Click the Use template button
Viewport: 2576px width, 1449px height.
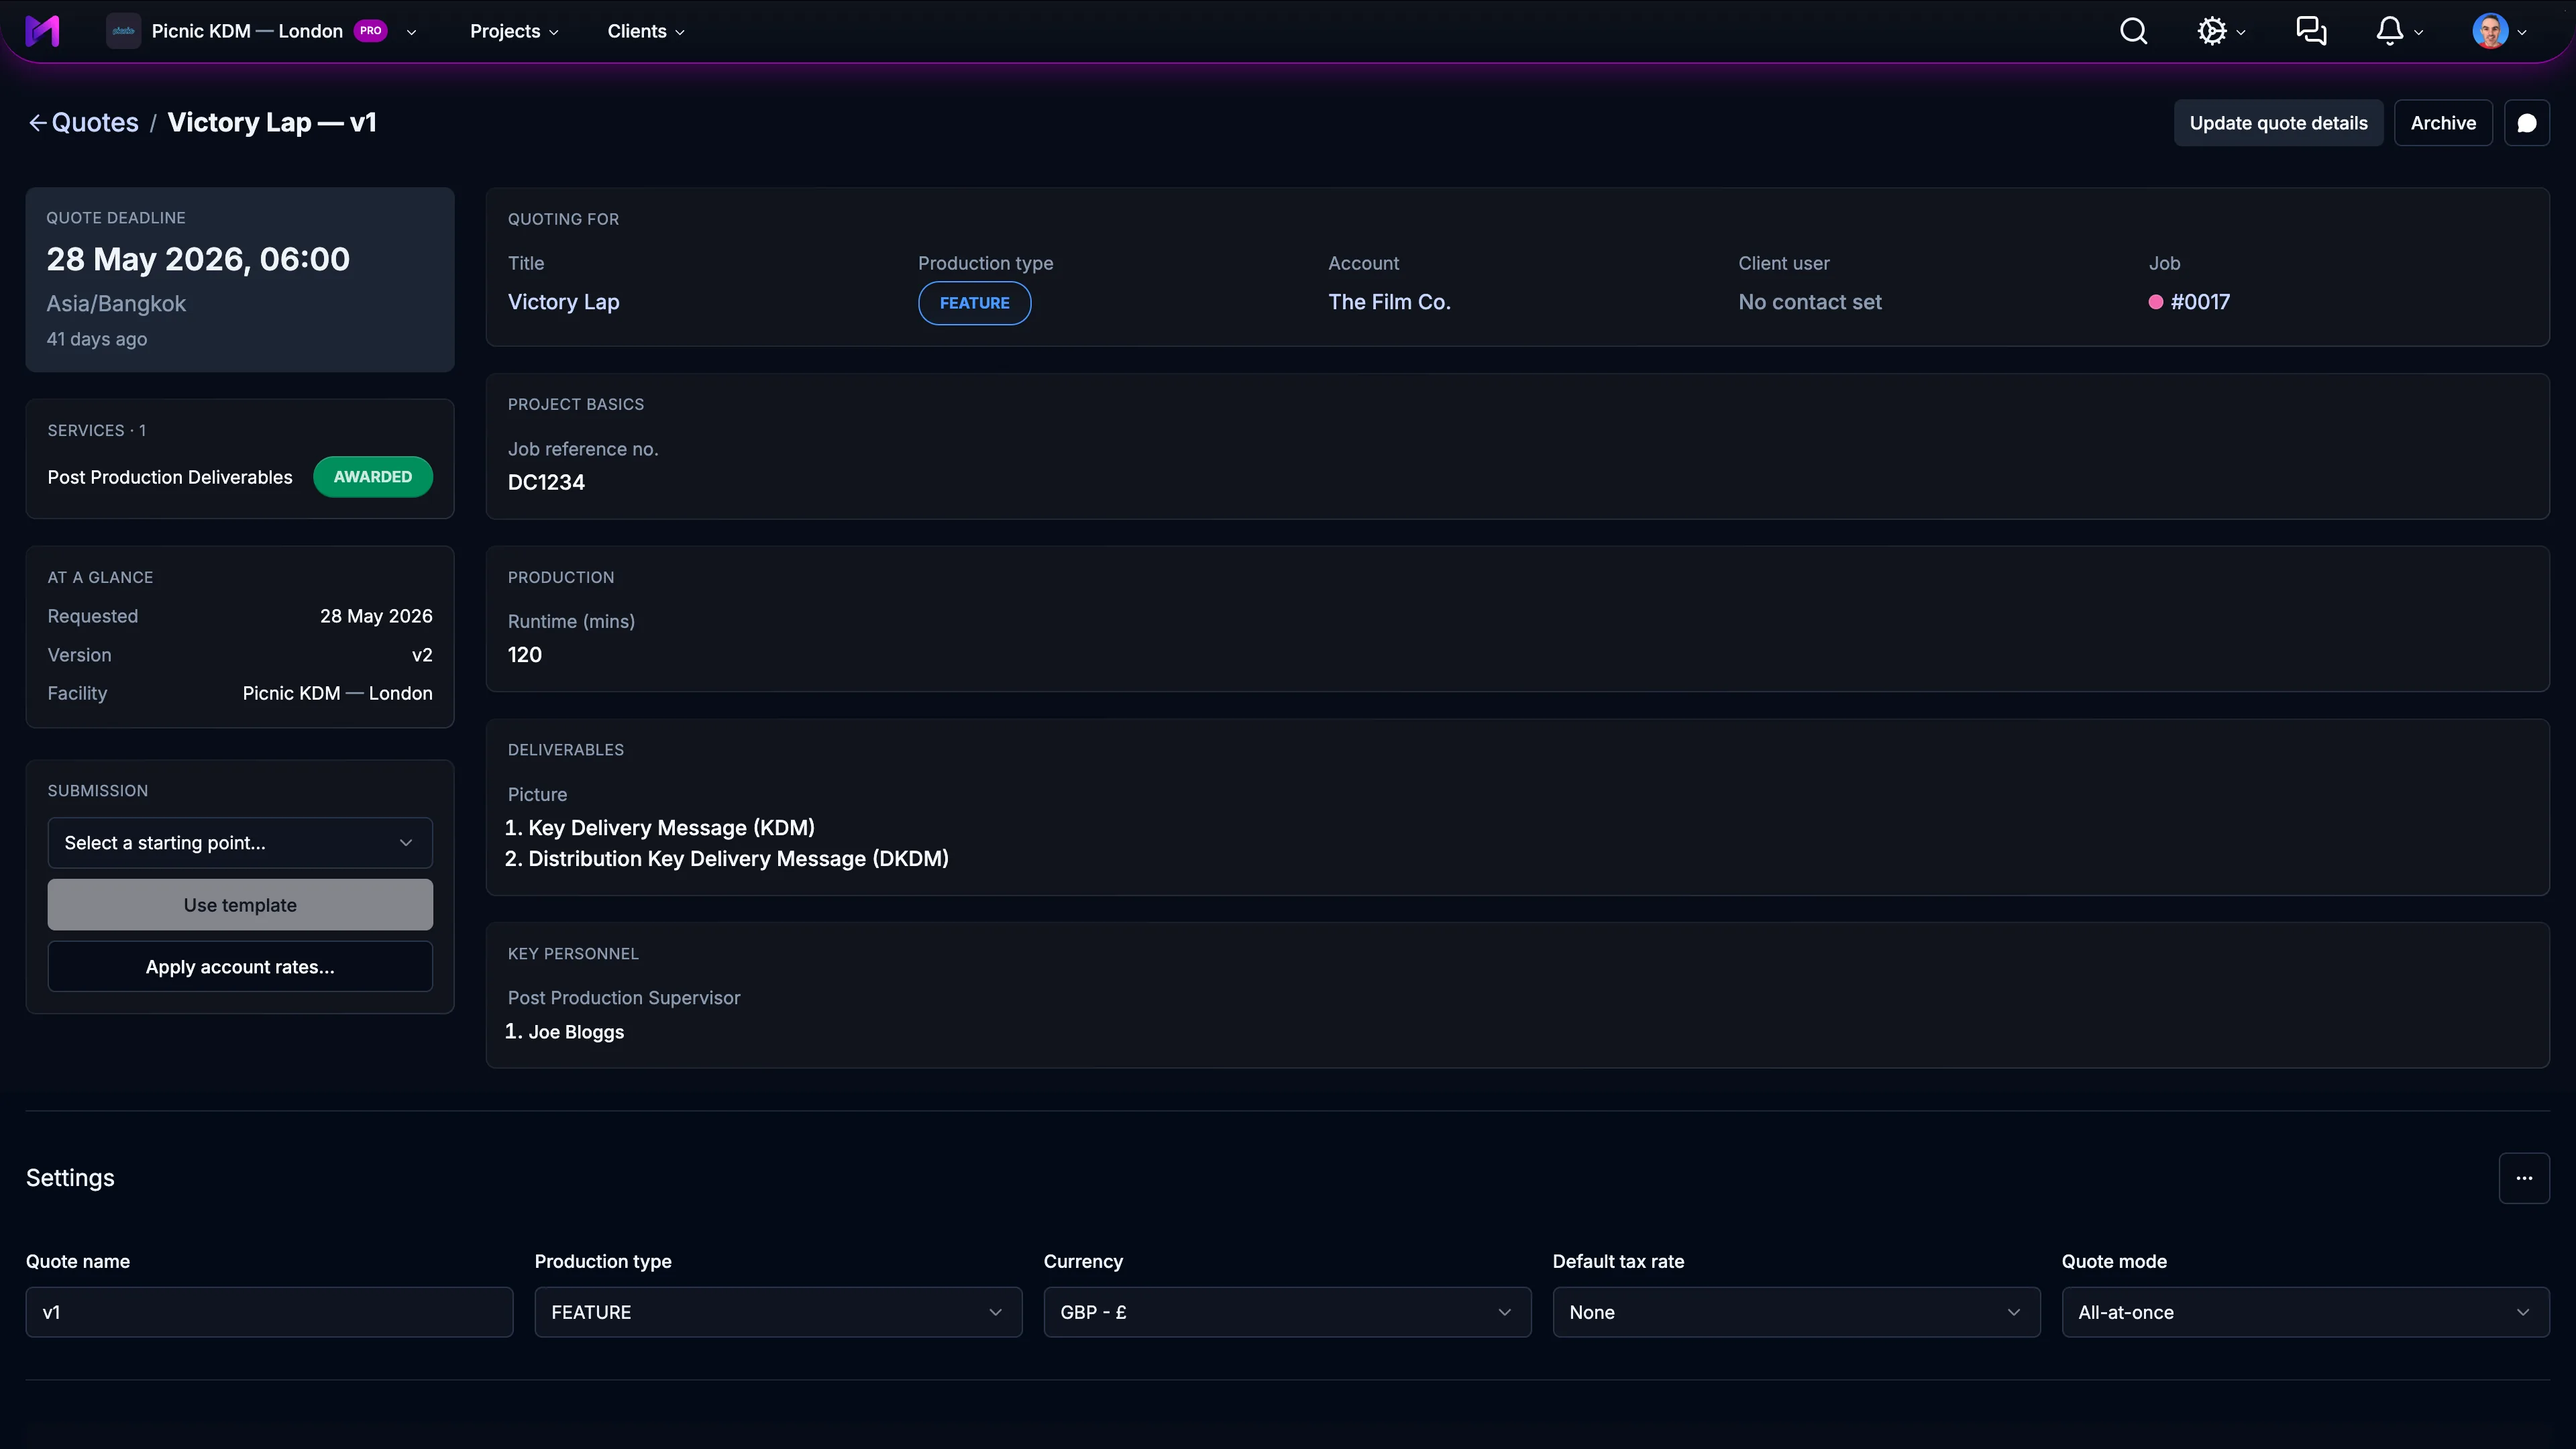coord(240,905)
